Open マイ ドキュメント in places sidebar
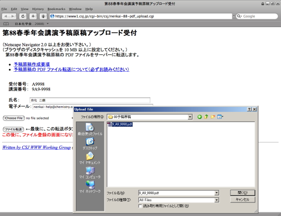The image size is (281, 216). coord(90,158)
